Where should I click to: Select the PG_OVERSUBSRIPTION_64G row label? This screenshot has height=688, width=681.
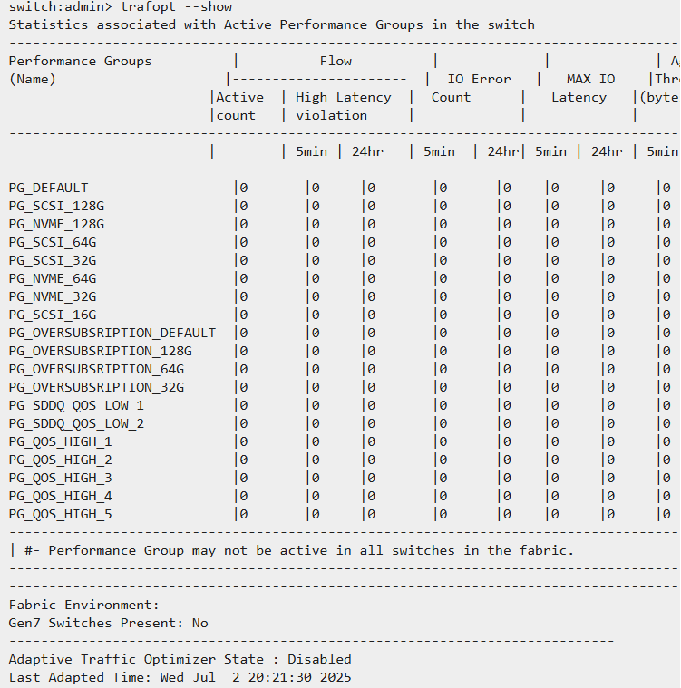96,369
